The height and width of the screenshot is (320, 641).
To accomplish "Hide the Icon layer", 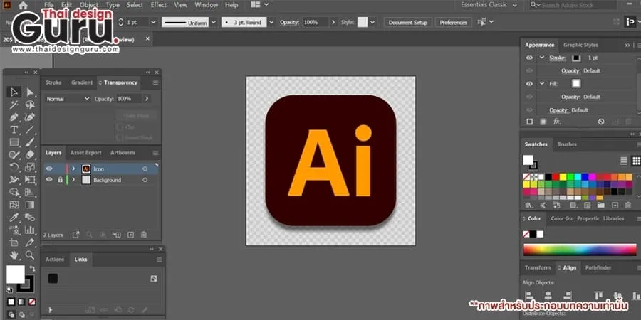I will (49, 169).
